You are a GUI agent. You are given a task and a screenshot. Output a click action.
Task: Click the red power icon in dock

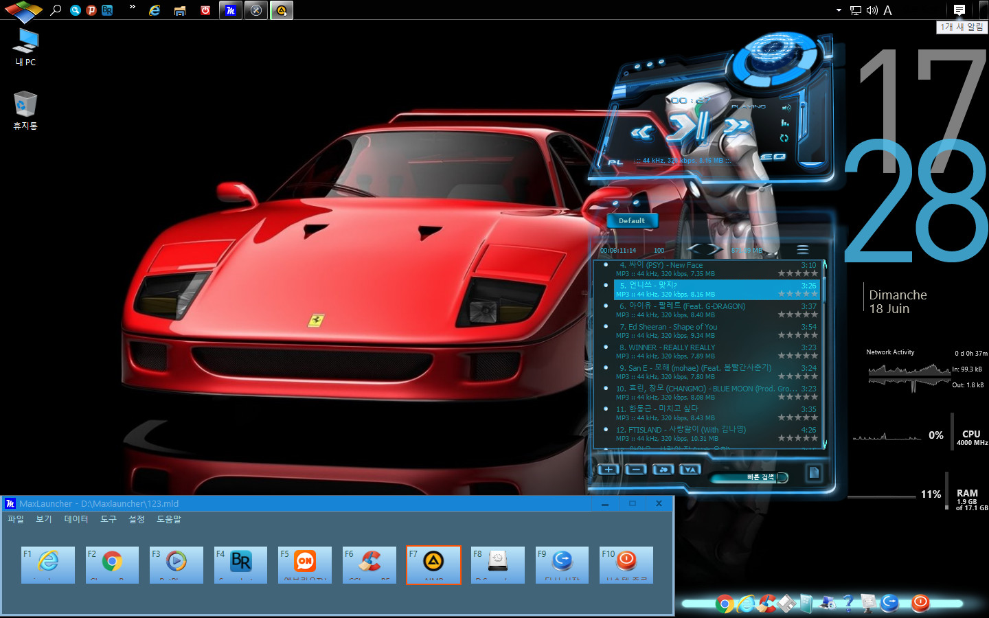coord(920,604)
